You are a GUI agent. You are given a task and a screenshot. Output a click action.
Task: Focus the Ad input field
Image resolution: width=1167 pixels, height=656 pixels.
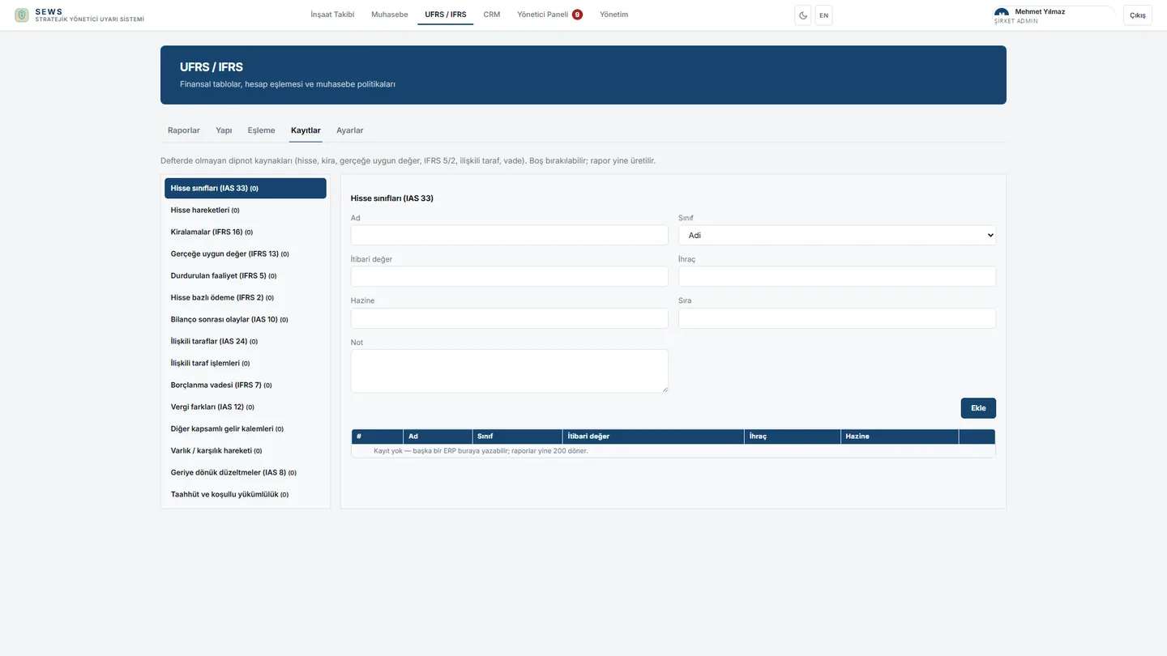click(x=510, y=235)
